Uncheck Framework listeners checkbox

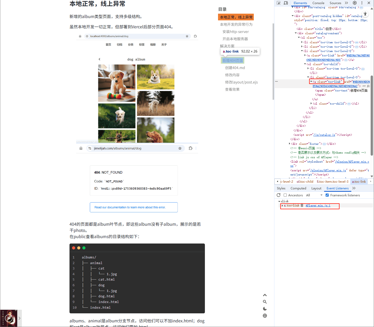[x=327, y=195]
